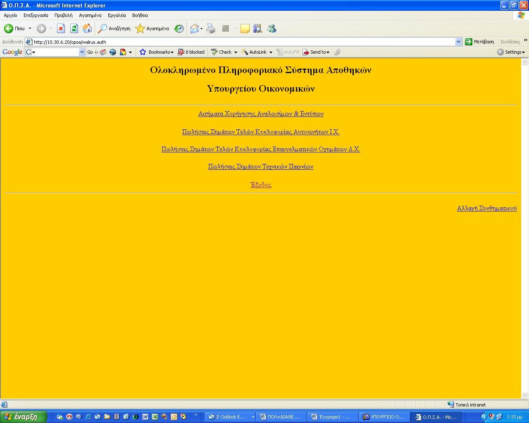Open the History icon in the toolbar
The height and width of the screenshot is (423, 529).
coord(179,29)
